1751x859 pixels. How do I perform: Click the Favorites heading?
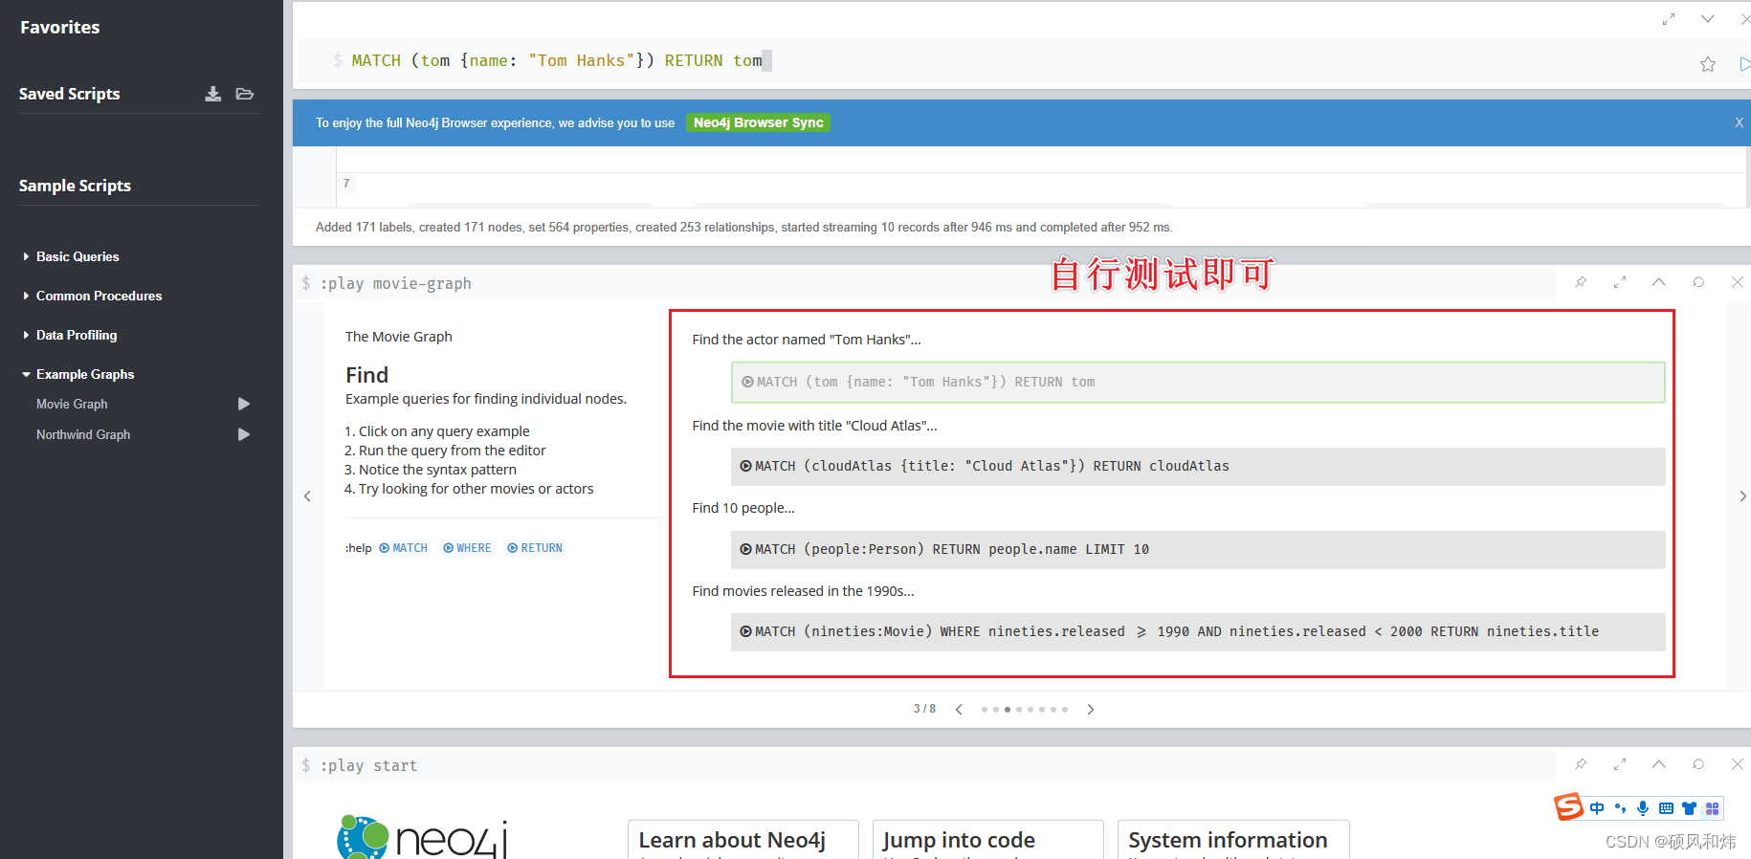59,28
